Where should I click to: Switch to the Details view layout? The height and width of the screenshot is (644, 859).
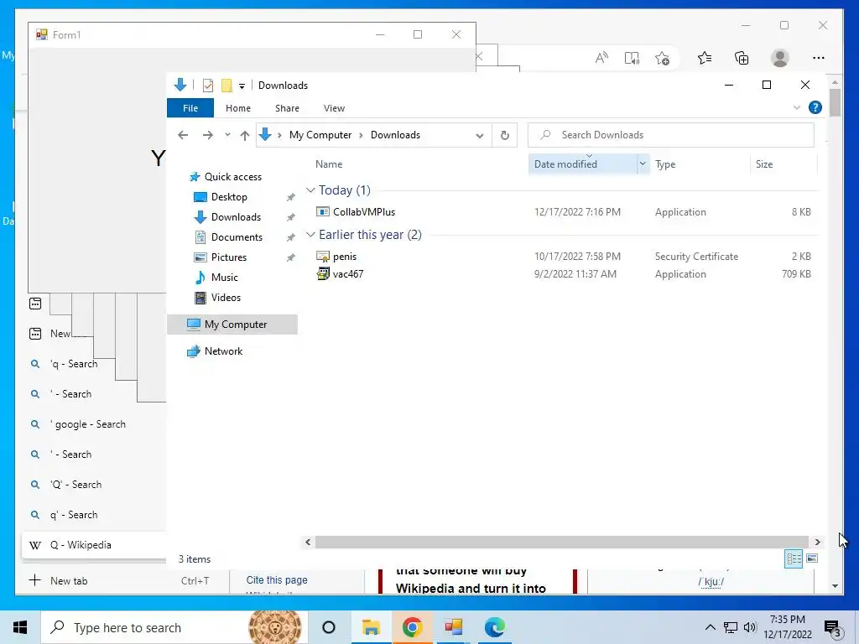tap(794, 558)
